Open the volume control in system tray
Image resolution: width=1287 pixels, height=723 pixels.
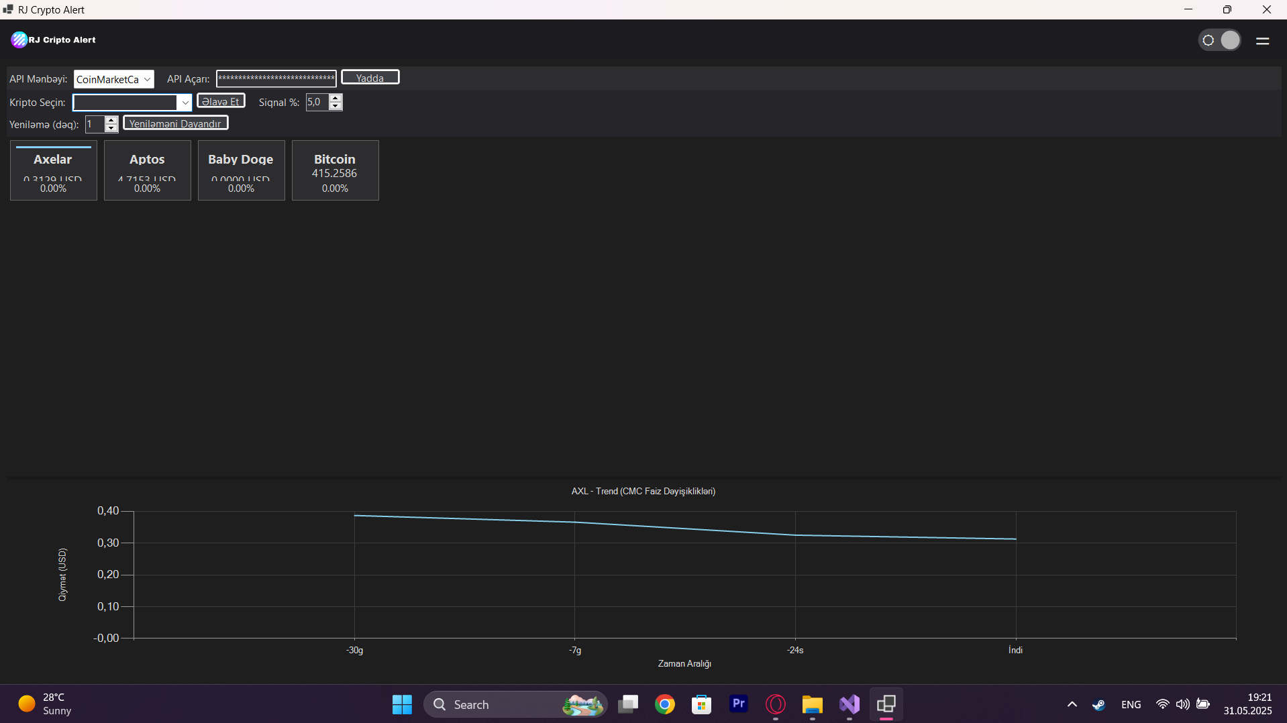point(1182,704)
